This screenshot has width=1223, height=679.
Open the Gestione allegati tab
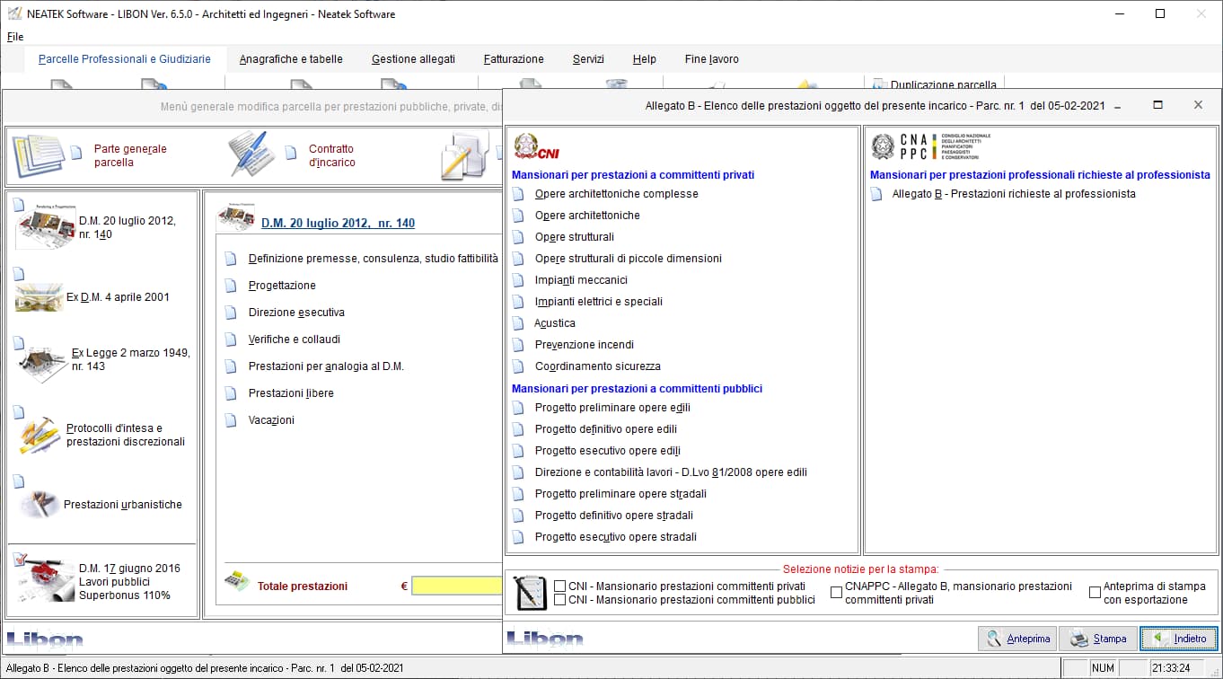(413, 59)
